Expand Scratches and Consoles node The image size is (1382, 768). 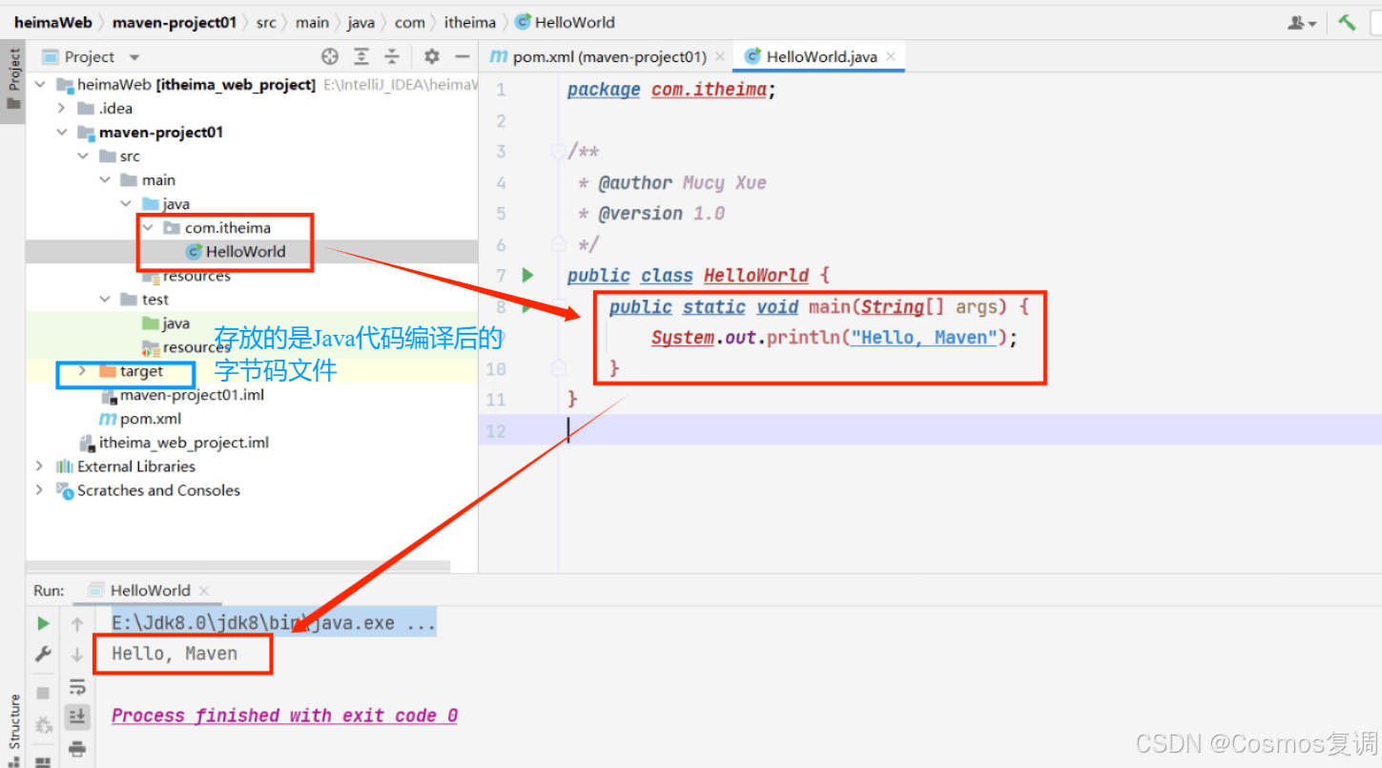tap(39, 490)
